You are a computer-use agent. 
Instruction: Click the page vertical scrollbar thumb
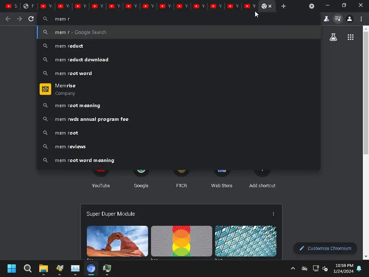coord(366,93)
